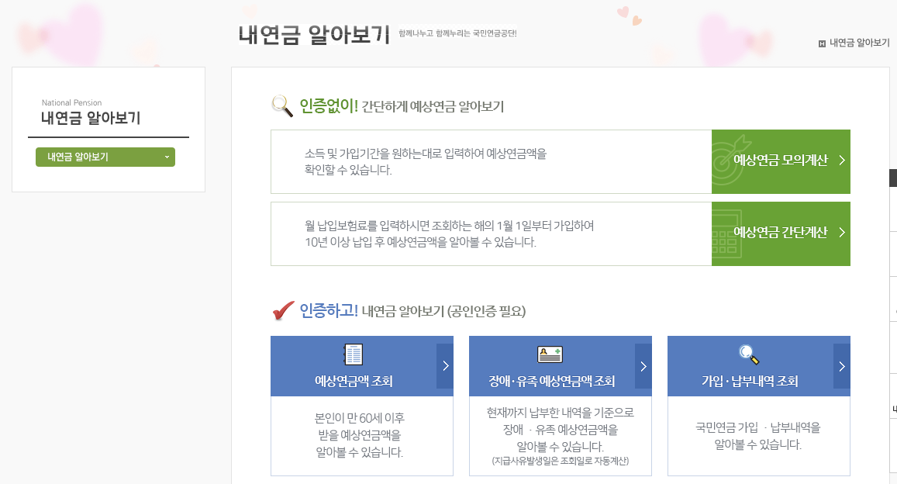The width and height of the screenshot is (897, 484).
Task: Click the magnifier icon beside 인증없이! heading
Action: click(x=280, y=106)
